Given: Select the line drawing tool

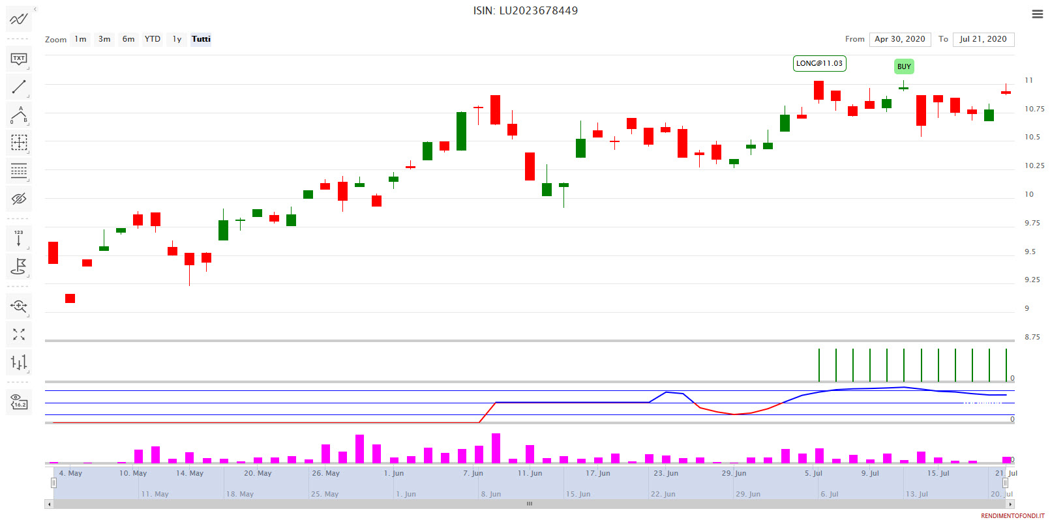Looking at the screenshot, I should pos(18,87).
